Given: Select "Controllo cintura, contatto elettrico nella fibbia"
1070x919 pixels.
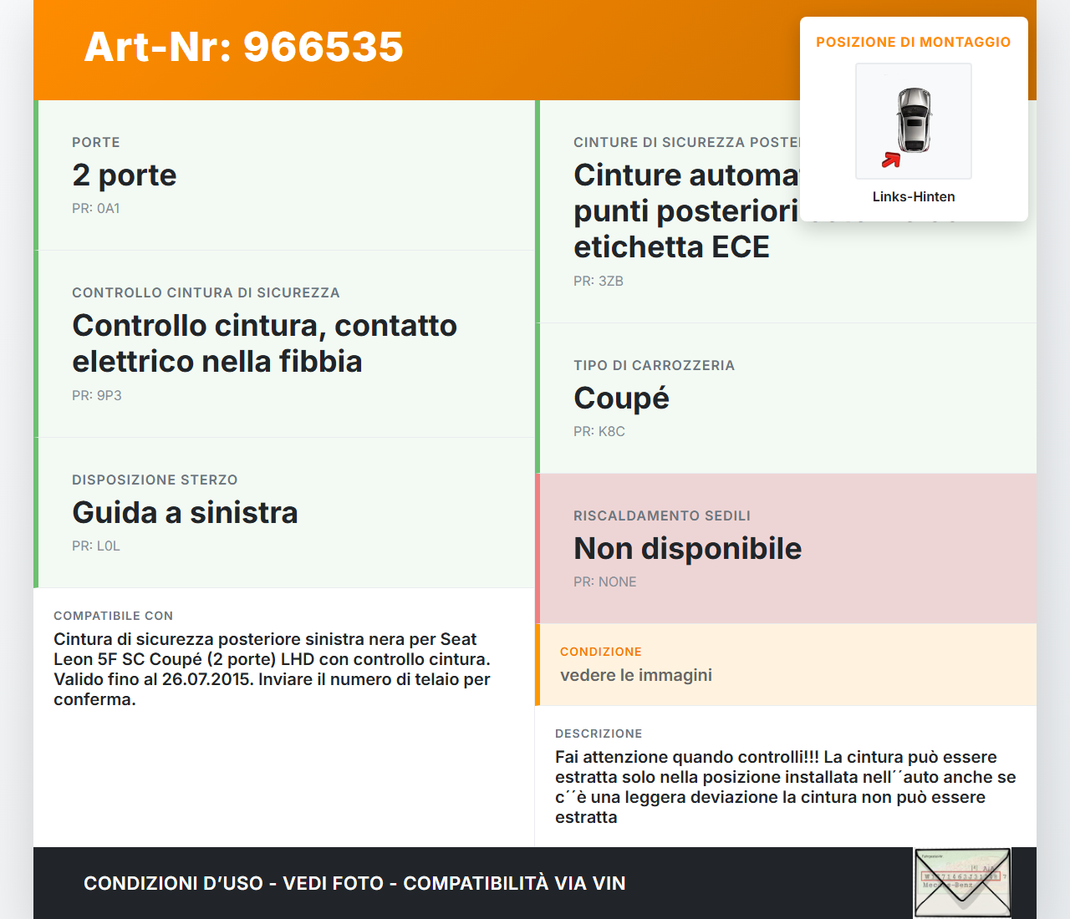Looking at the screenshot, I should pyautogui.click(x=264, y=343).
